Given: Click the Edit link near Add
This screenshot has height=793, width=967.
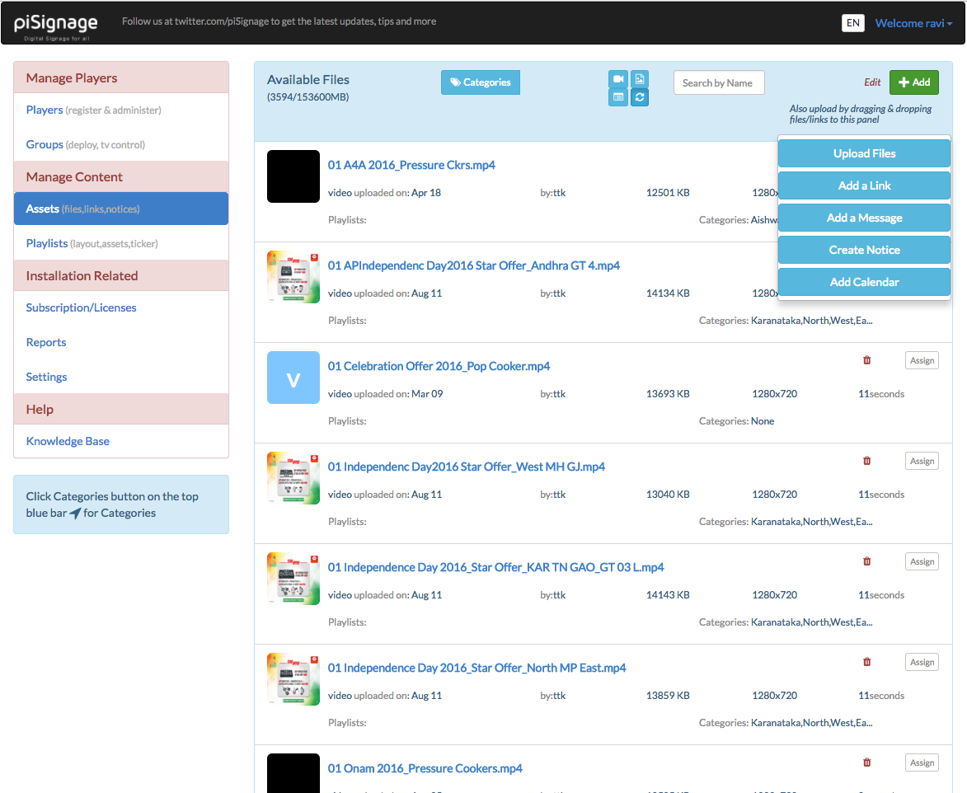Looking at the screenshot, I should (x=872, y=82).
